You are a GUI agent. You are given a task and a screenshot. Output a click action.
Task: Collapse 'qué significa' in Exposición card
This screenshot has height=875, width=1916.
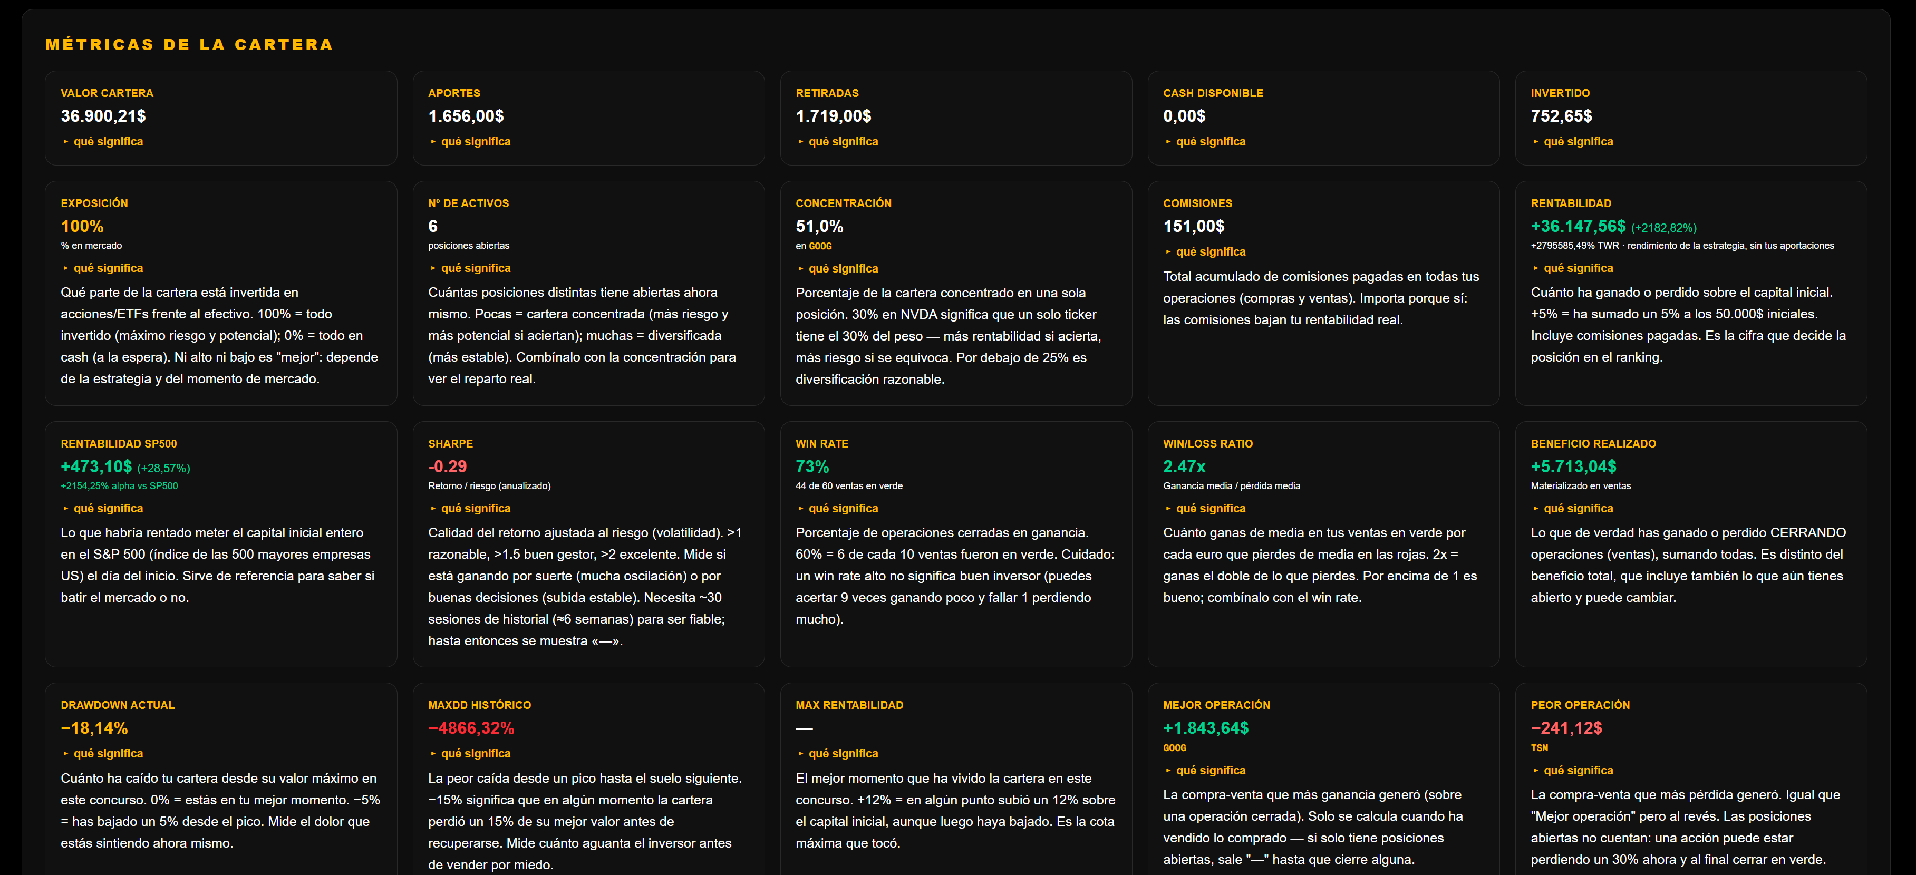pyautogui.click(x=103, y=268)
